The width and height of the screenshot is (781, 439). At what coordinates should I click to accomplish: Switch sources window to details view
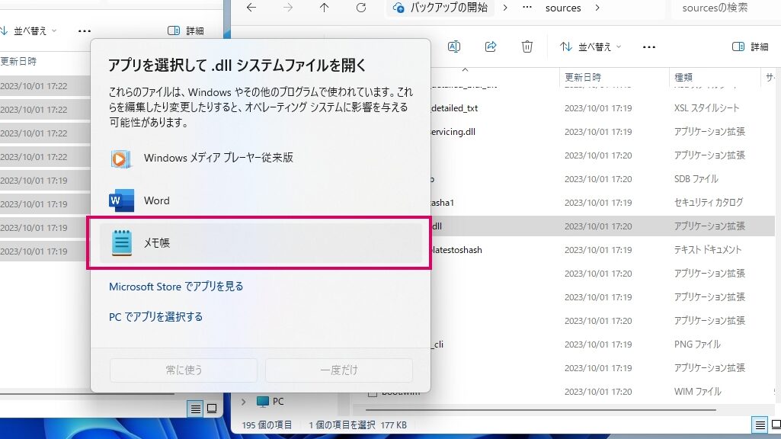coord(760,425)
